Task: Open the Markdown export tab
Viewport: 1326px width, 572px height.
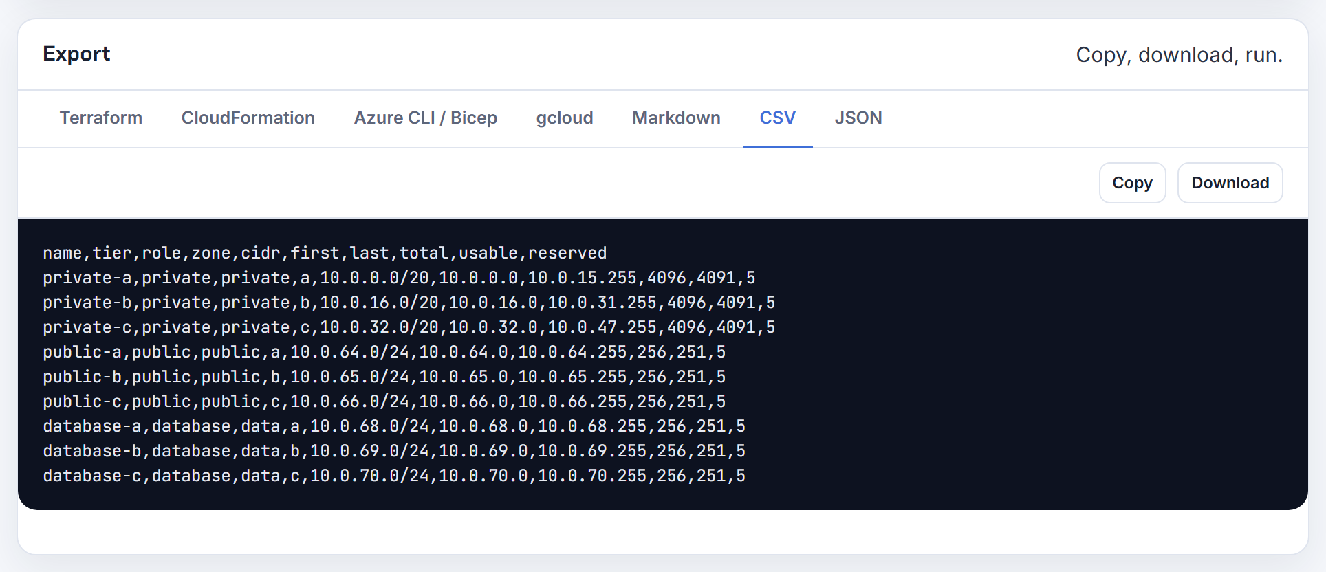Action: 677,118
